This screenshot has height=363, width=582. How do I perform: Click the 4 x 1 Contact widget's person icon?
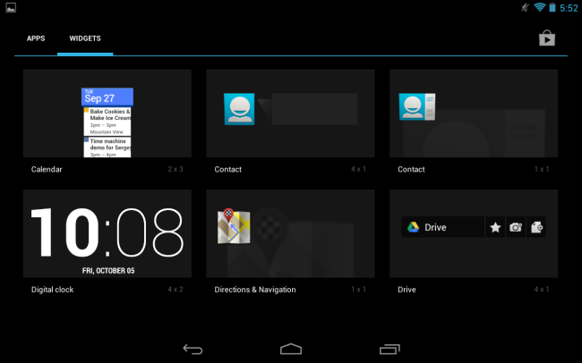239,109
